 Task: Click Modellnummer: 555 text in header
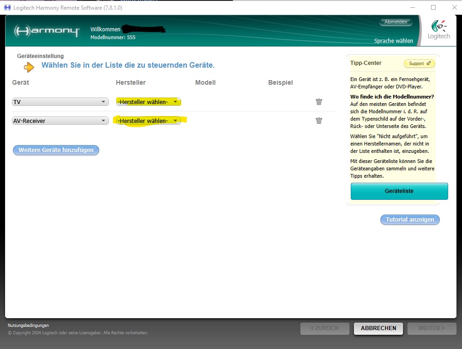pos(113,38)
